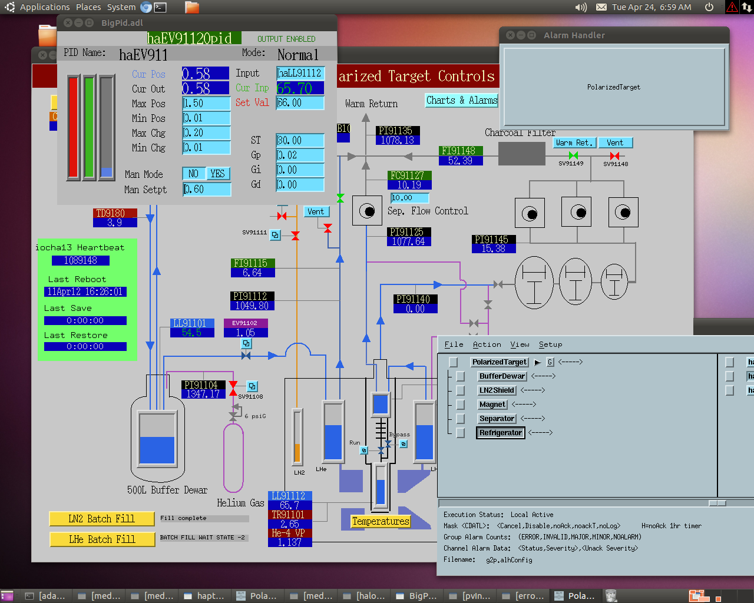Click the show desktop icon in bottom panel
Screen dimensions: 754x603
[x=7, y=596]
